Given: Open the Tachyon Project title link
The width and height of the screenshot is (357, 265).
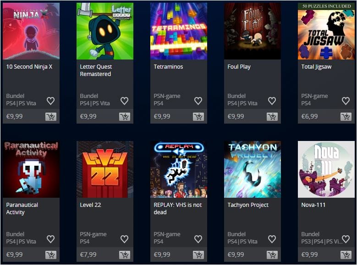Looking at the screenshot, I should click(248, 205).
